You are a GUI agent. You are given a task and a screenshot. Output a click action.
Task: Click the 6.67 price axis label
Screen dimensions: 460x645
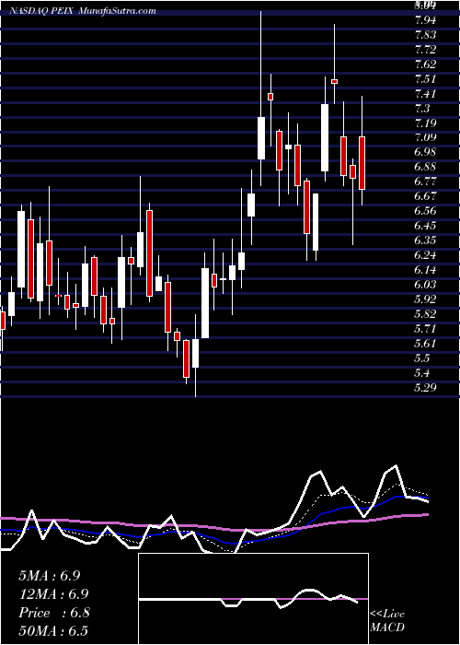[425, 196]
